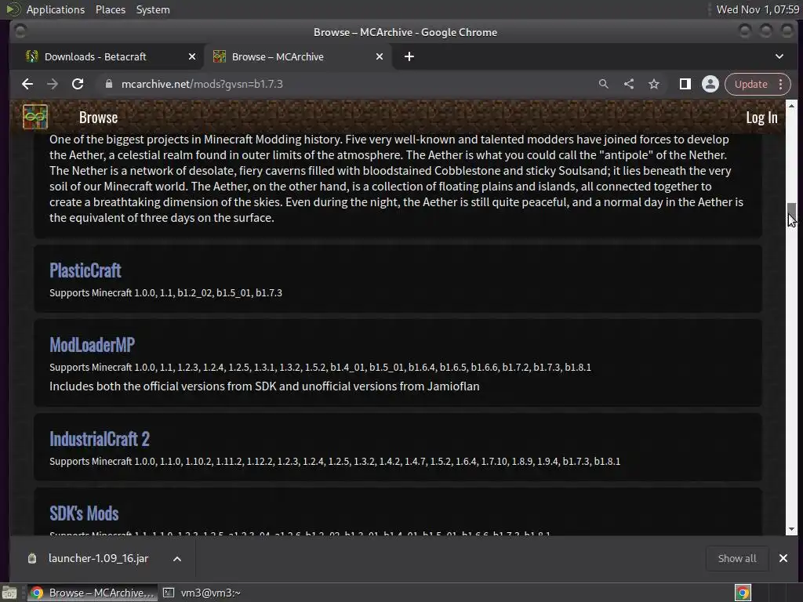Click the ModLoaderMP supported versions line

(x=320, y=367)
